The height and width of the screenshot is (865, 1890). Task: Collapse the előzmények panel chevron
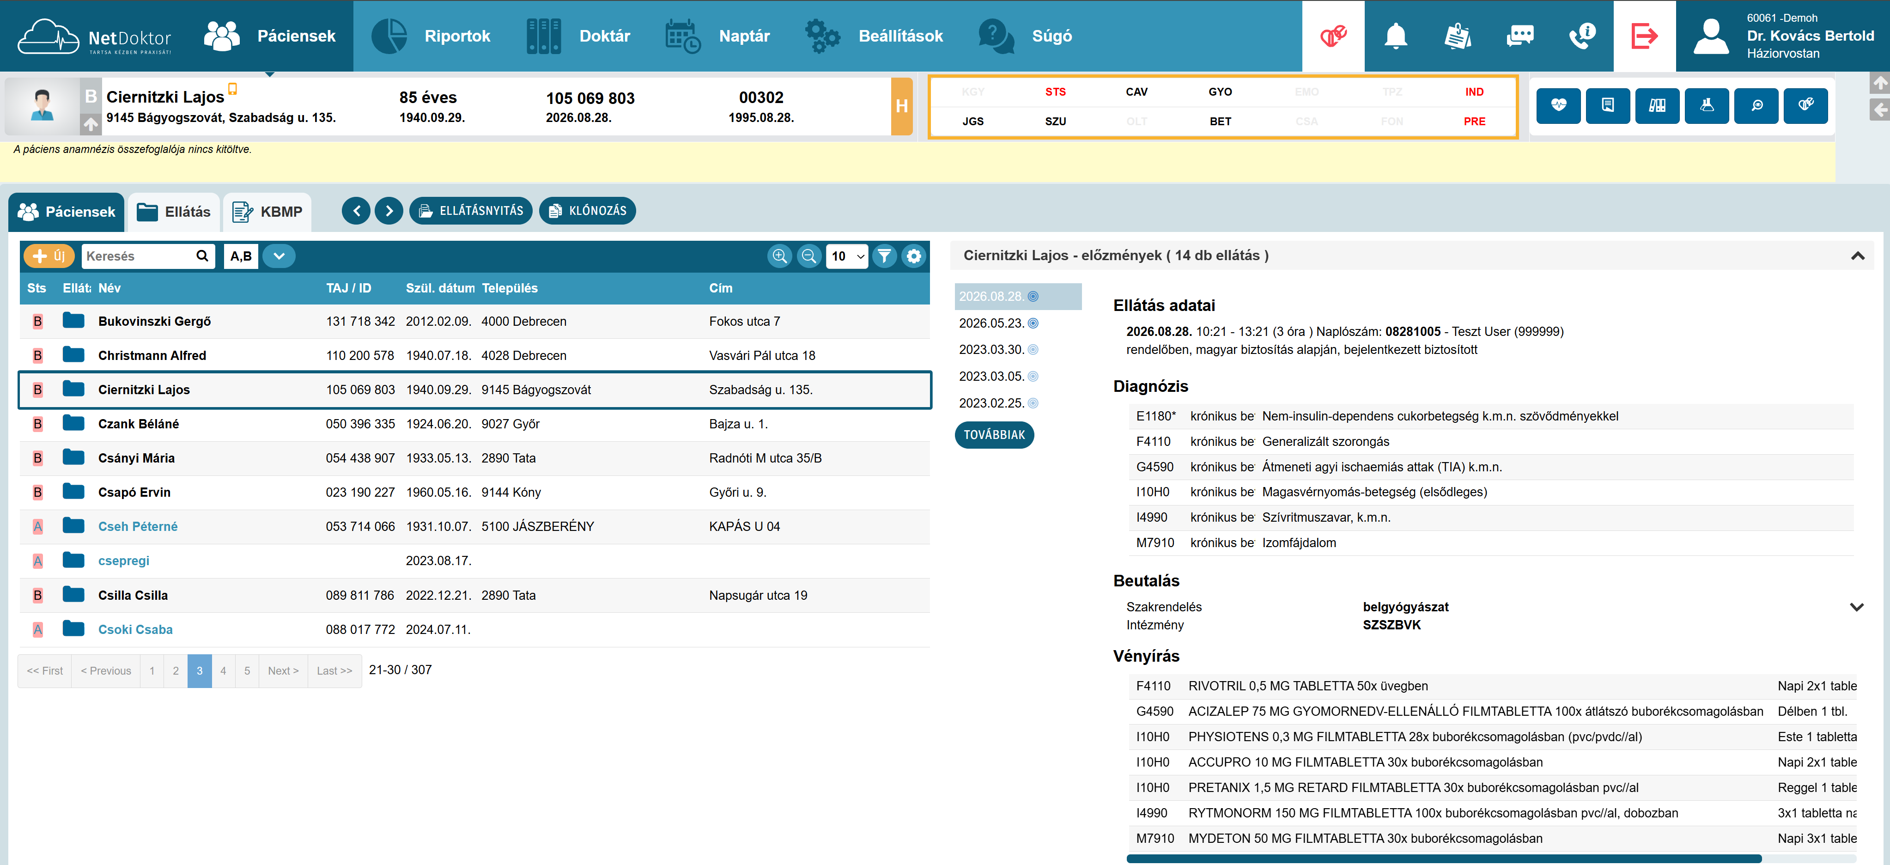coord(1857,256)
